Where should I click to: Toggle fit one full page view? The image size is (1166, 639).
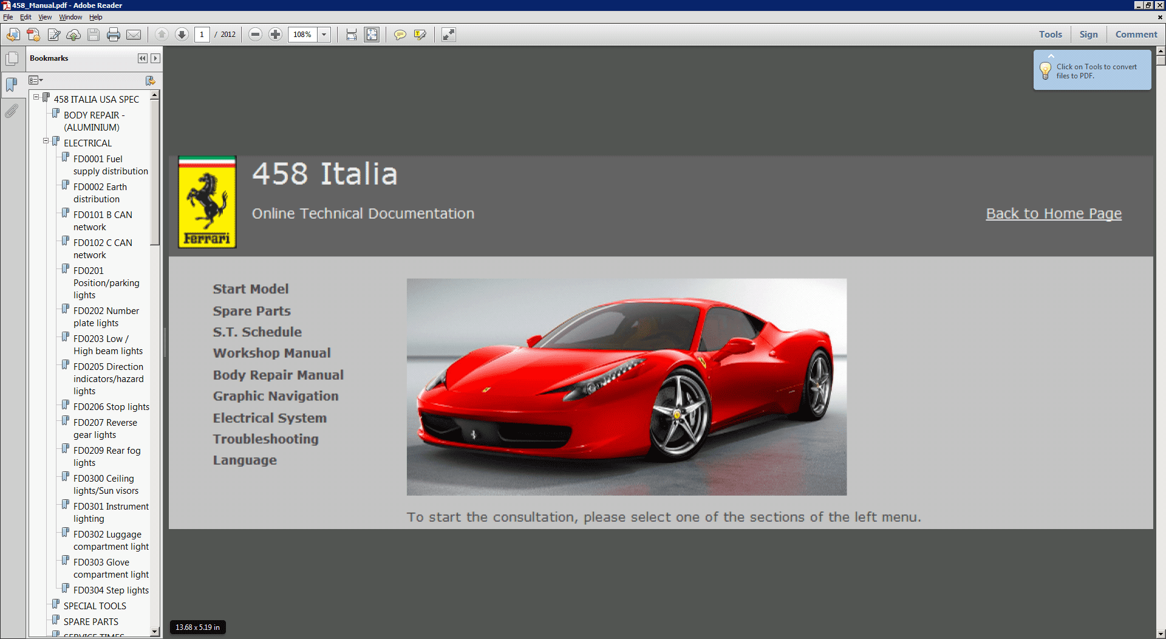[x=372, y=35]
